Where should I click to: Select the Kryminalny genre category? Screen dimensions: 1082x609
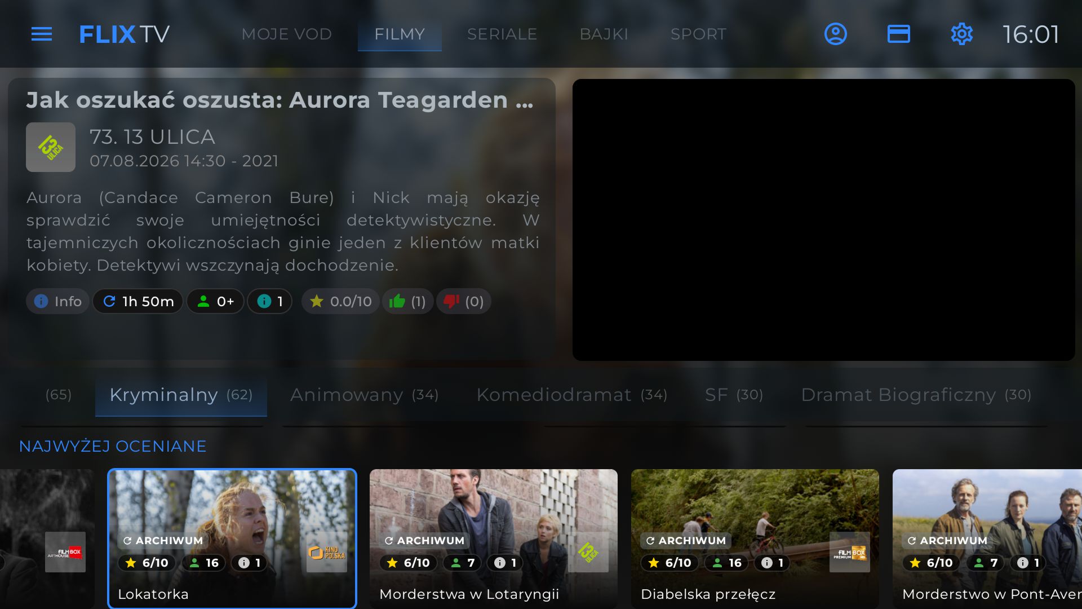pyautogui.click(x=181, y=395)
